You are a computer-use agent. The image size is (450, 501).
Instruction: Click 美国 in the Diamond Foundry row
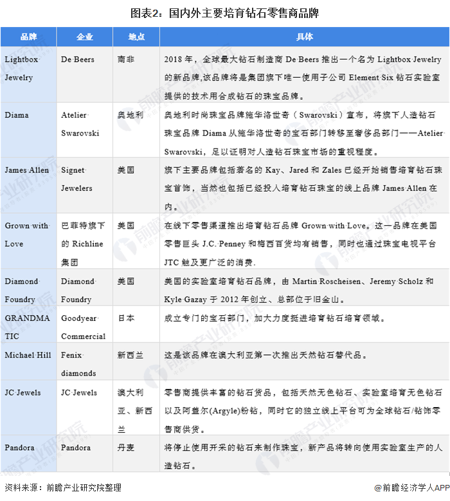coord(136,287)
